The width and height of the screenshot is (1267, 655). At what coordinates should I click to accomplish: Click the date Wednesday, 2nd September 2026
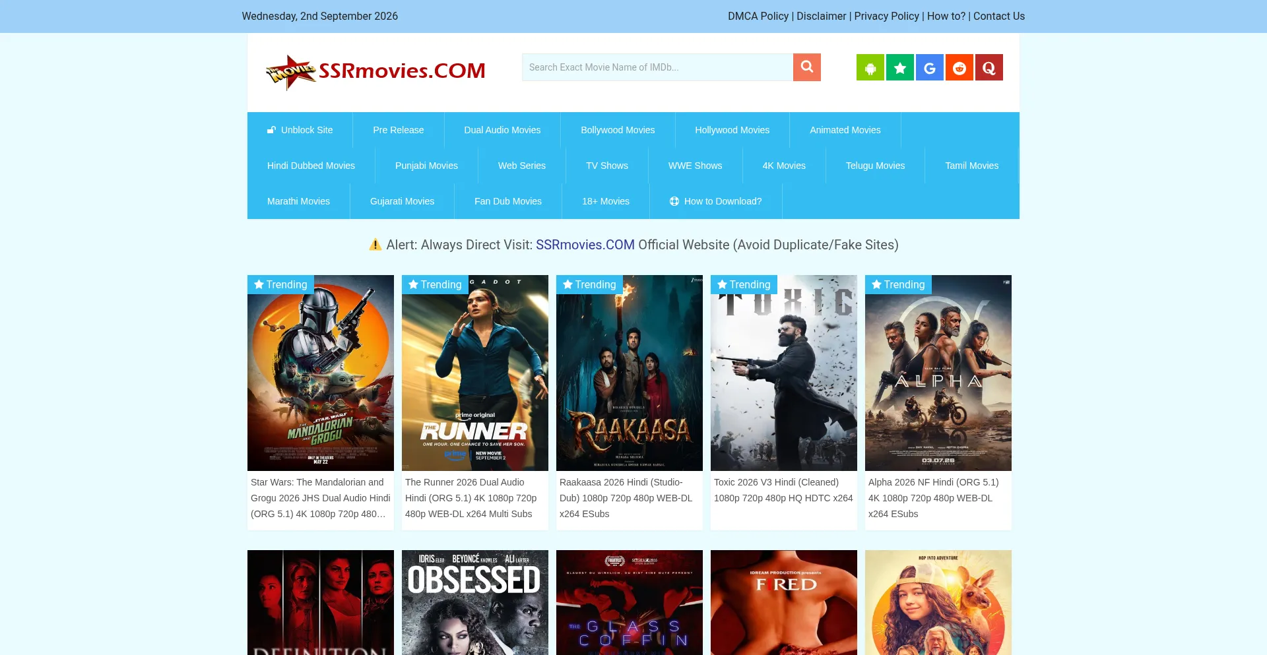tap(320, 16)
